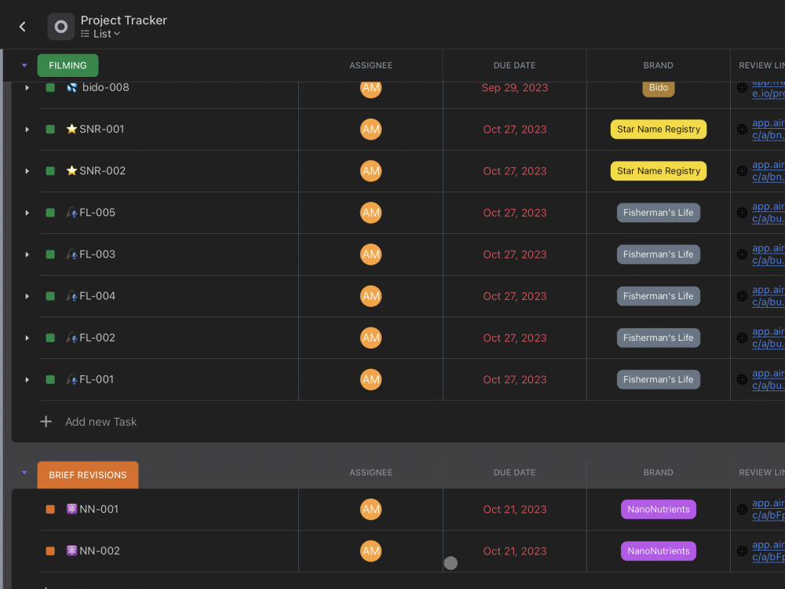
Task: Expand subtasks for FL-004
Action: point(27,296)
